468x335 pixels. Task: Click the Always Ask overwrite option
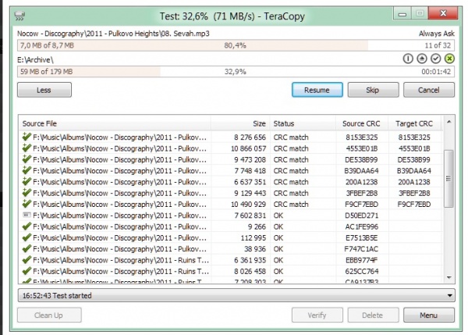tap(436, 34)
